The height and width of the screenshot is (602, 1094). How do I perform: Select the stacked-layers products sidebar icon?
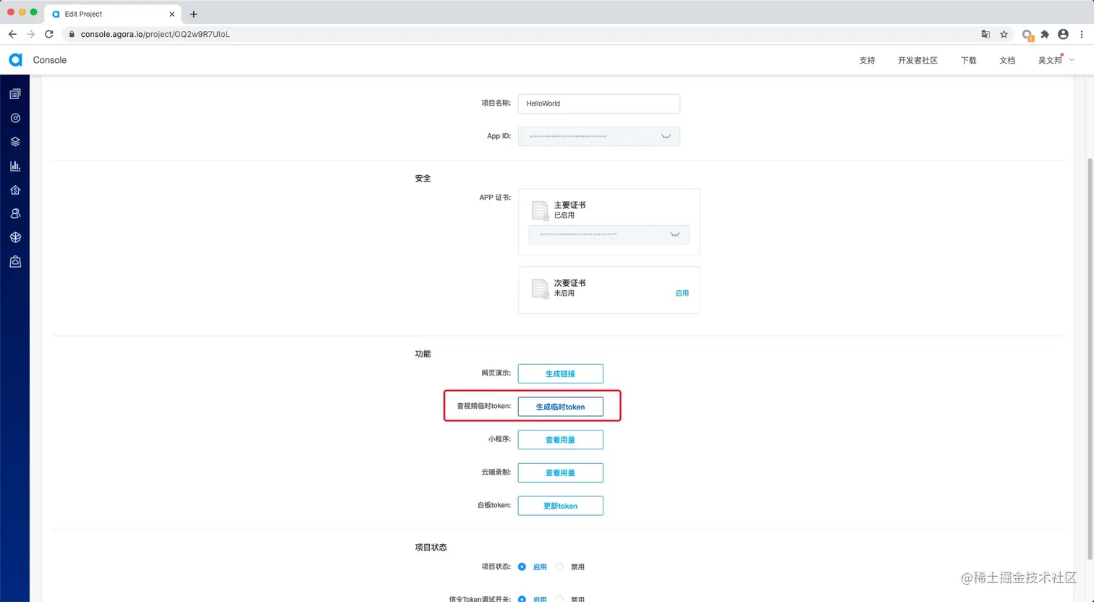[x=15, y=141]
